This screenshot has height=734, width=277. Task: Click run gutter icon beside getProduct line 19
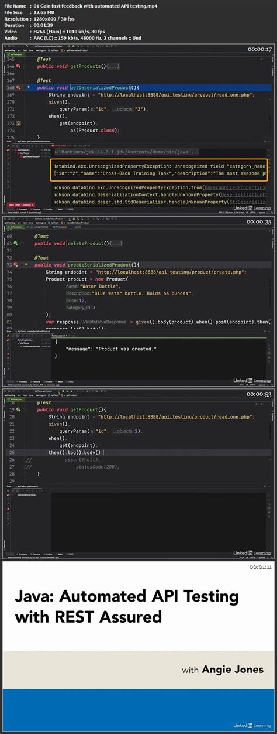pyautogui.click(x=18, y=409)
